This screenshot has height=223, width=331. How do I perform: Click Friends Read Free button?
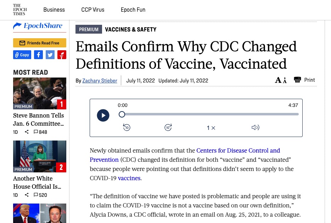40,43
